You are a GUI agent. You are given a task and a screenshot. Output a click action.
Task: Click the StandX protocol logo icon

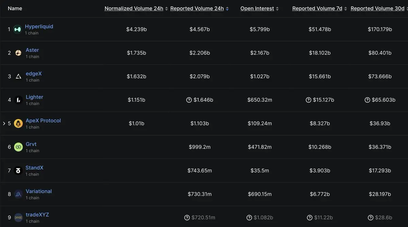[18, 171]
